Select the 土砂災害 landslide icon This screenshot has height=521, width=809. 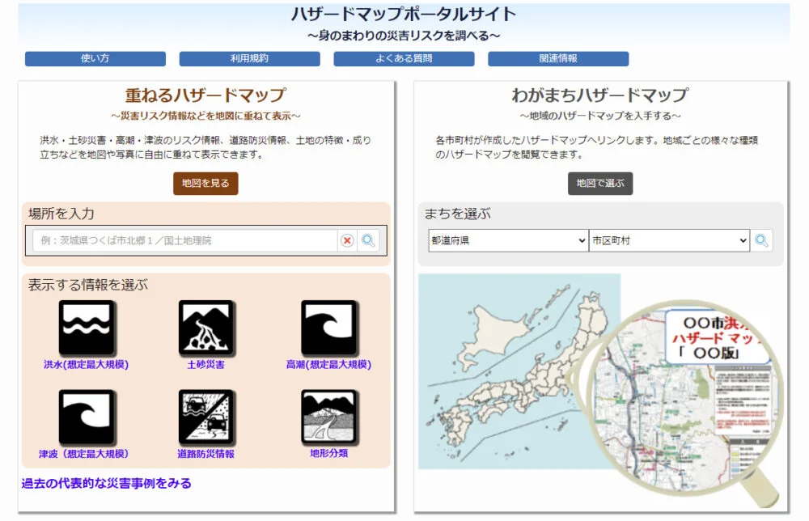point(206,328)
